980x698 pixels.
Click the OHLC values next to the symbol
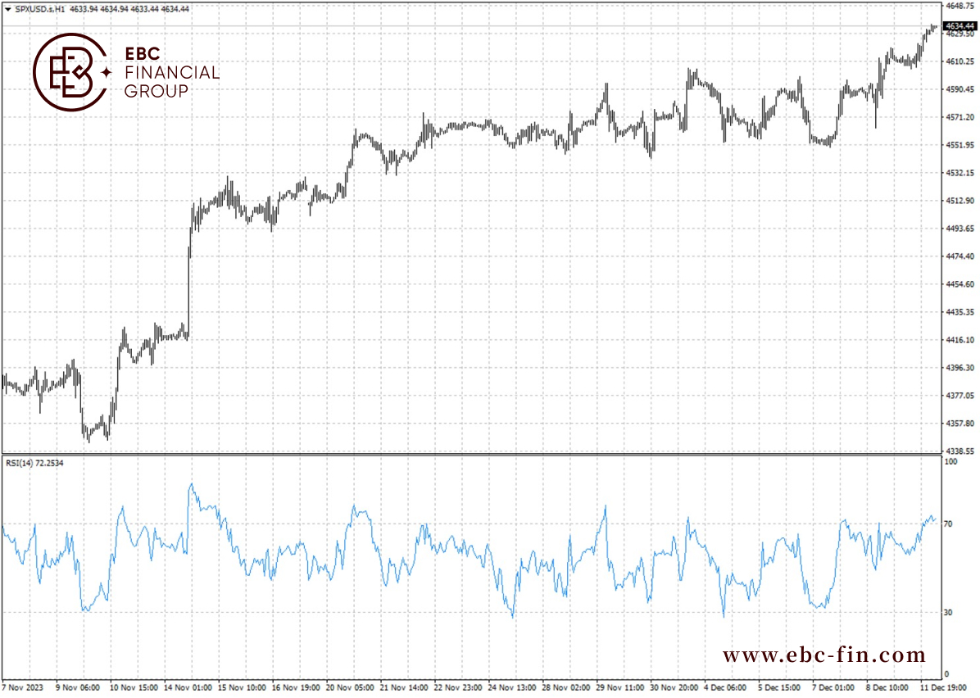click(x=129, y=9)
